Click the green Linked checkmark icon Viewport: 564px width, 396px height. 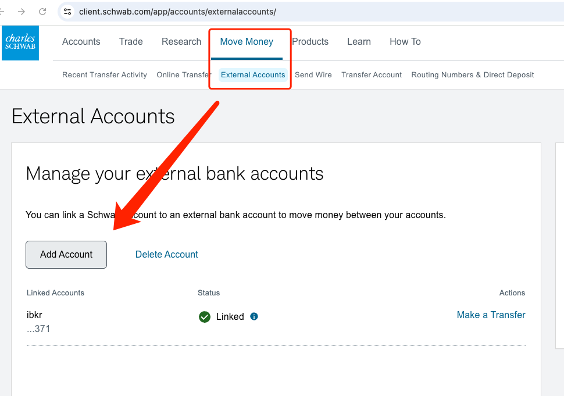(x=205, y=317)
